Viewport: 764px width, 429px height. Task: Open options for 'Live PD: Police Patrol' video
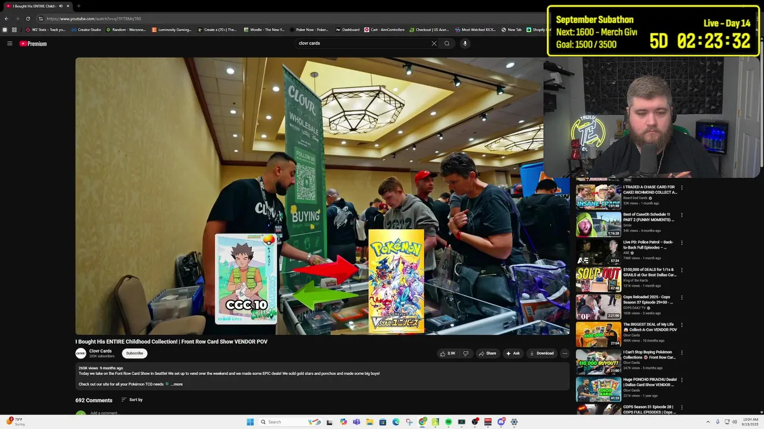[682, 243]
